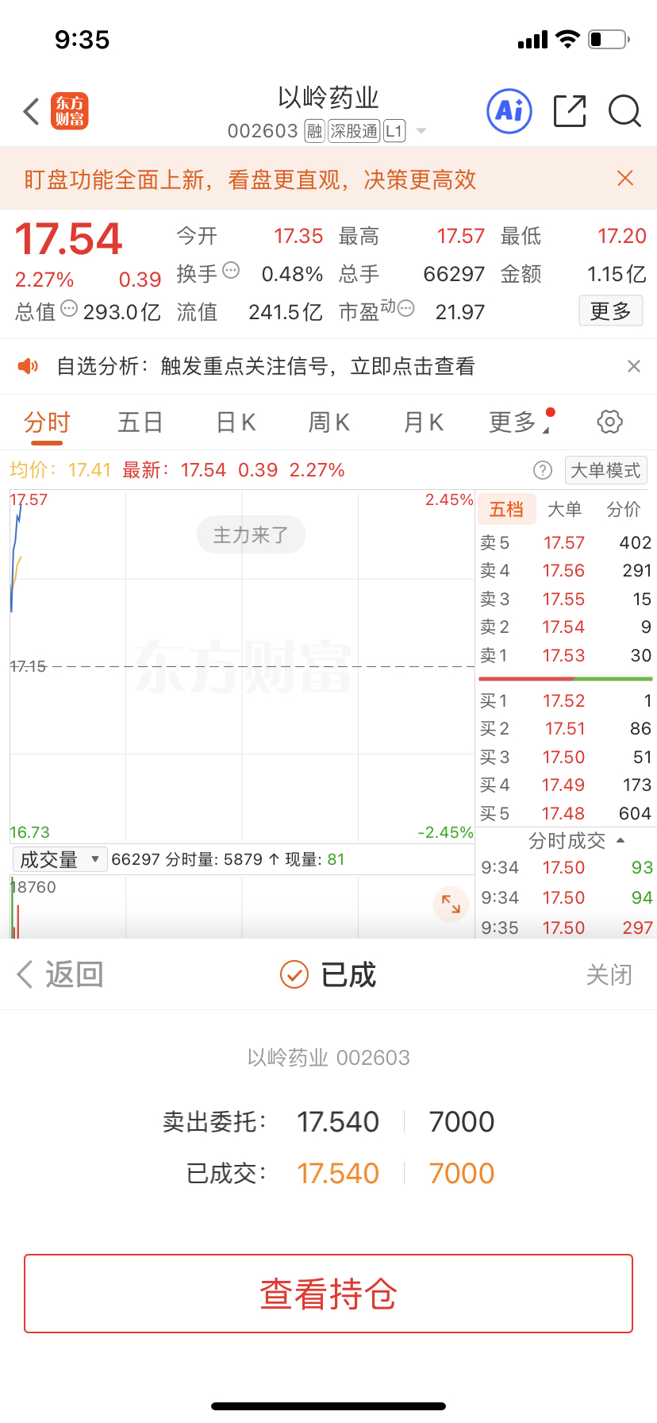Tap the 买4 17.49 row
This screenshot has width=657, height=1423.
566,785
